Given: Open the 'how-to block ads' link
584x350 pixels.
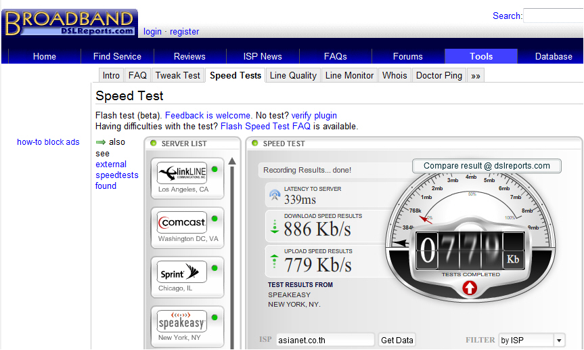Looking at the screenshot, I should pos(48,142).
